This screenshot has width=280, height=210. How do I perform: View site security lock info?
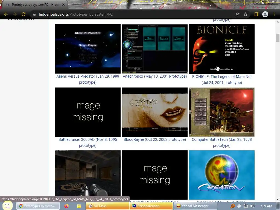click(34, 14)
